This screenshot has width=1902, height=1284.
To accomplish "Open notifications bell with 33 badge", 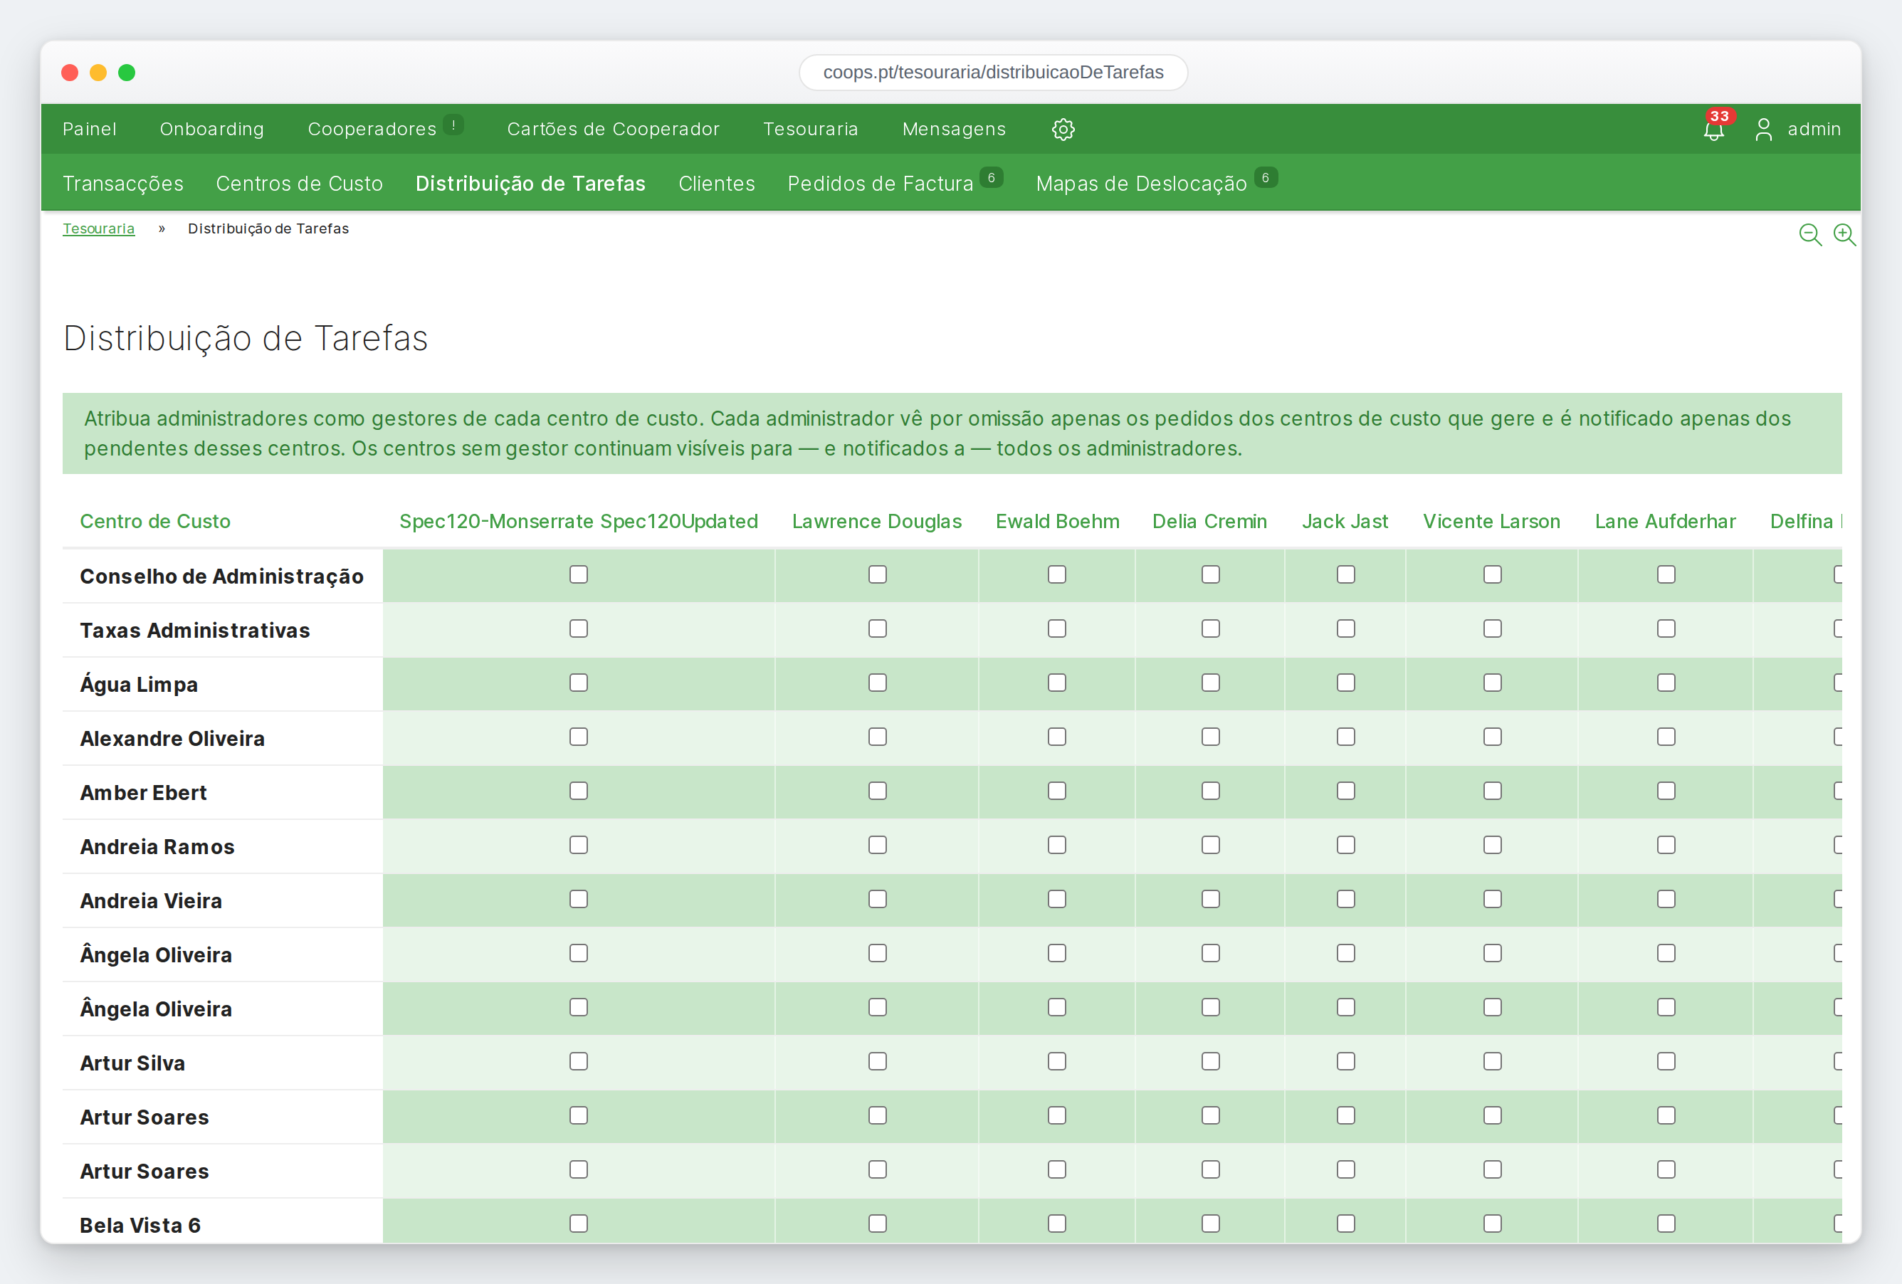I will click(1714, 130).
